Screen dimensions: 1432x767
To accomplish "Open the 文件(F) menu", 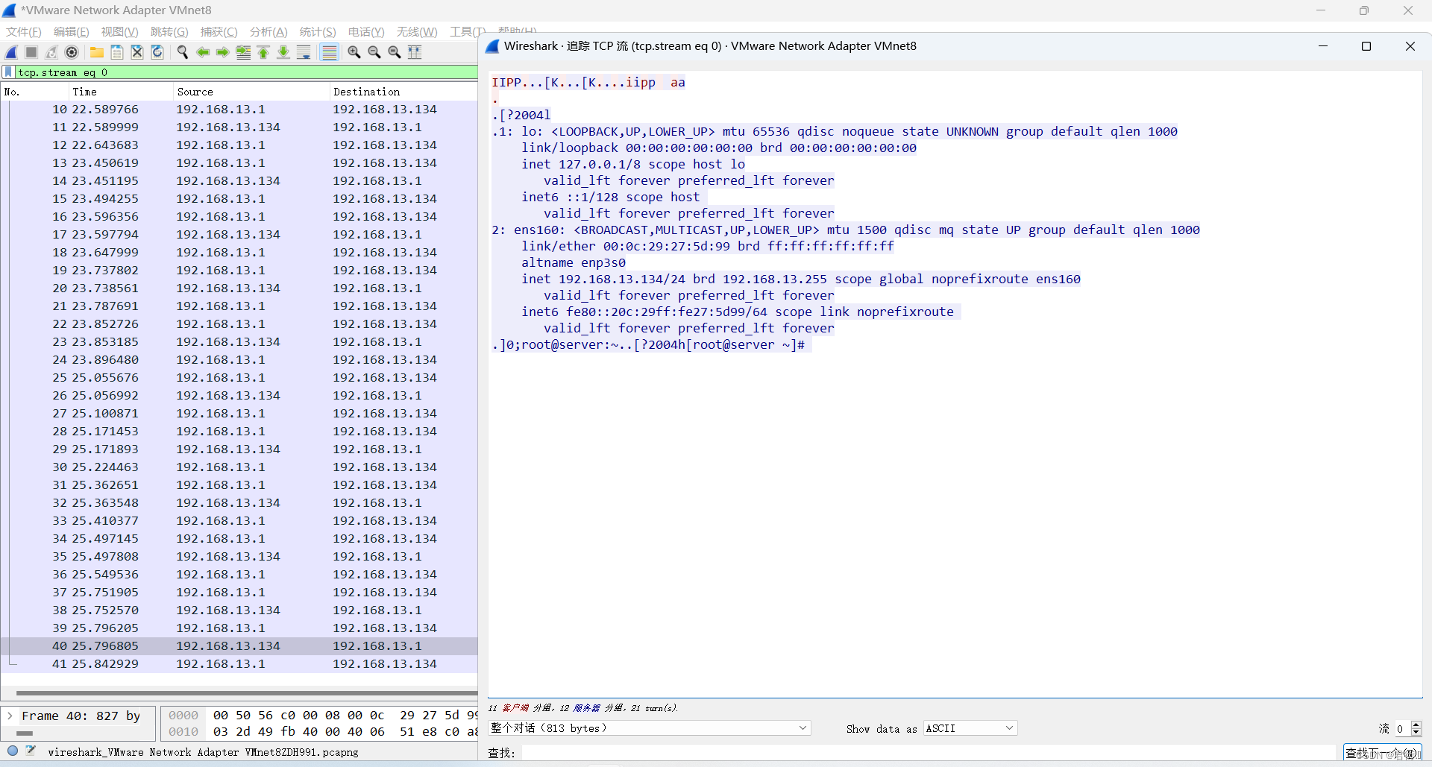I will pos(24,32).
